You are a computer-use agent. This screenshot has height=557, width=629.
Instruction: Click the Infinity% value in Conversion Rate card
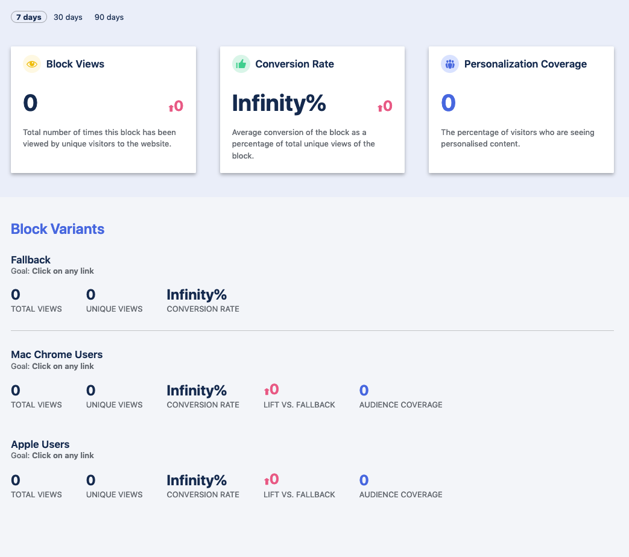279,103
